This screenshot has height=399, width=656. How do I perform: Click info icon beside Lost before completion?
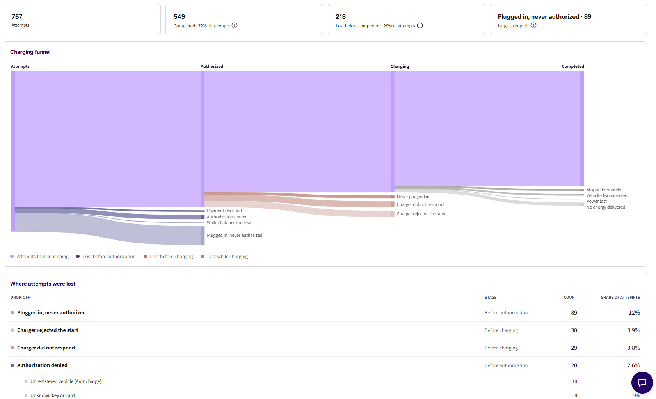tap(420, 25)
